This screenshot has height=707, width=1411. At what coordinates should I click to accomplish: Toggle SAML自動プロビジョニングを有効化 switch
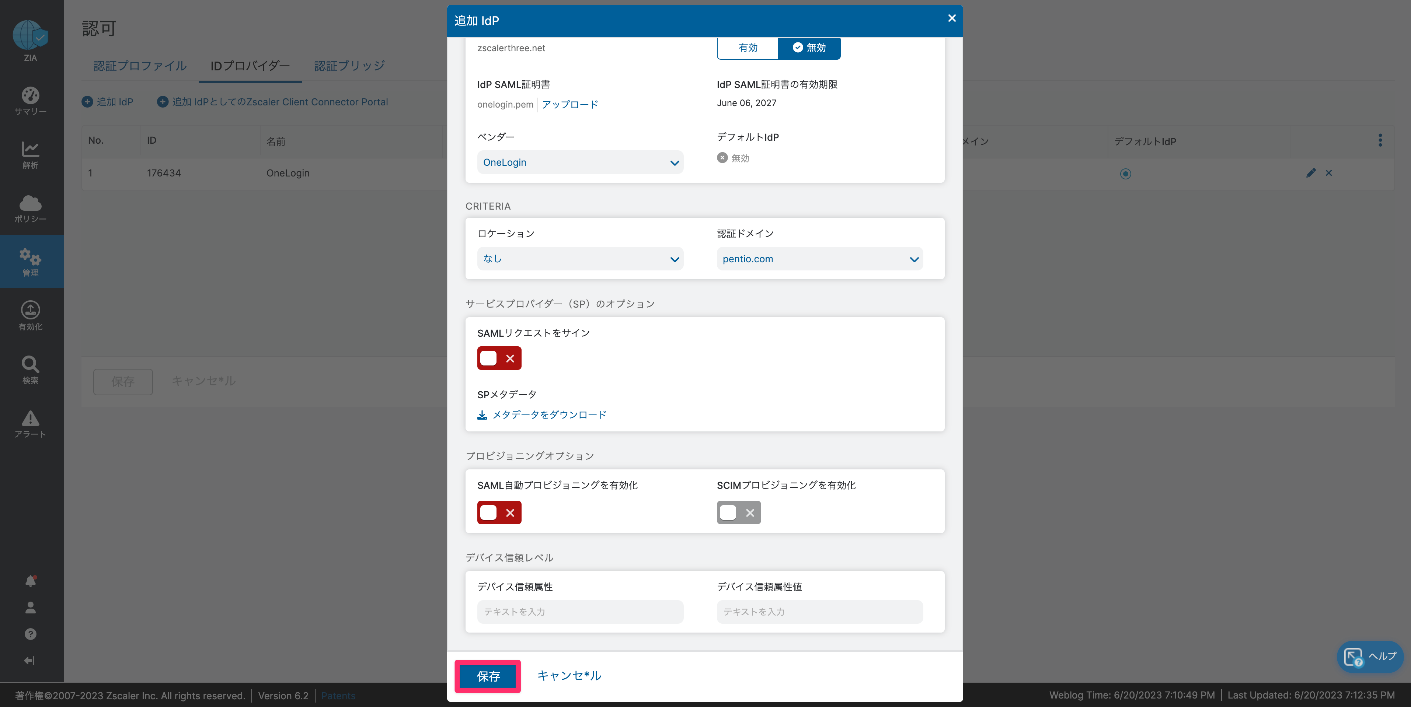[x=499, y=512]
